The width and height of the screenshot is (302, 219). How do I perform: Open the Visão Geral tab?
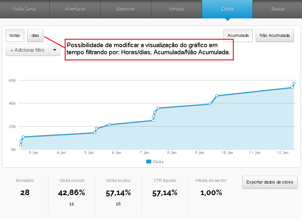[24, 9]
